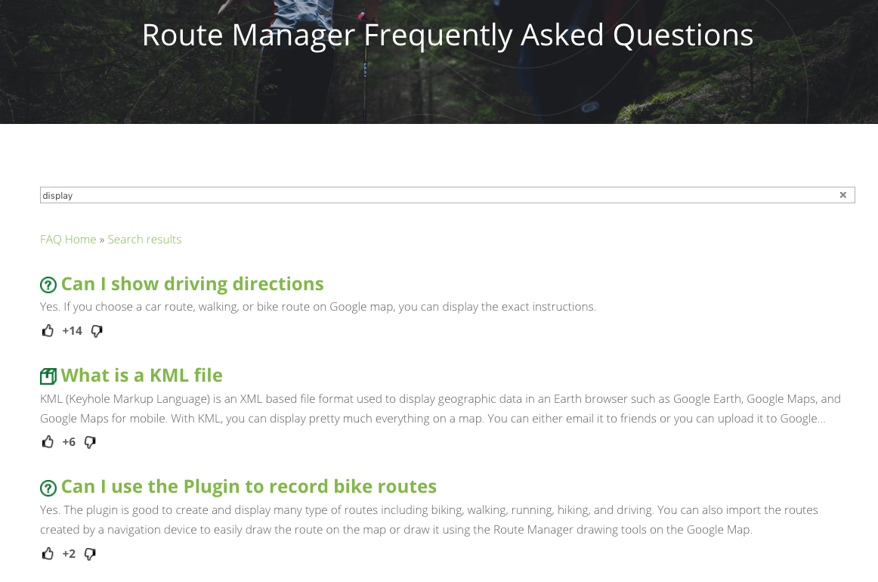Like the bike routes answer
878x582 pixels.
[x=48, y=554]
